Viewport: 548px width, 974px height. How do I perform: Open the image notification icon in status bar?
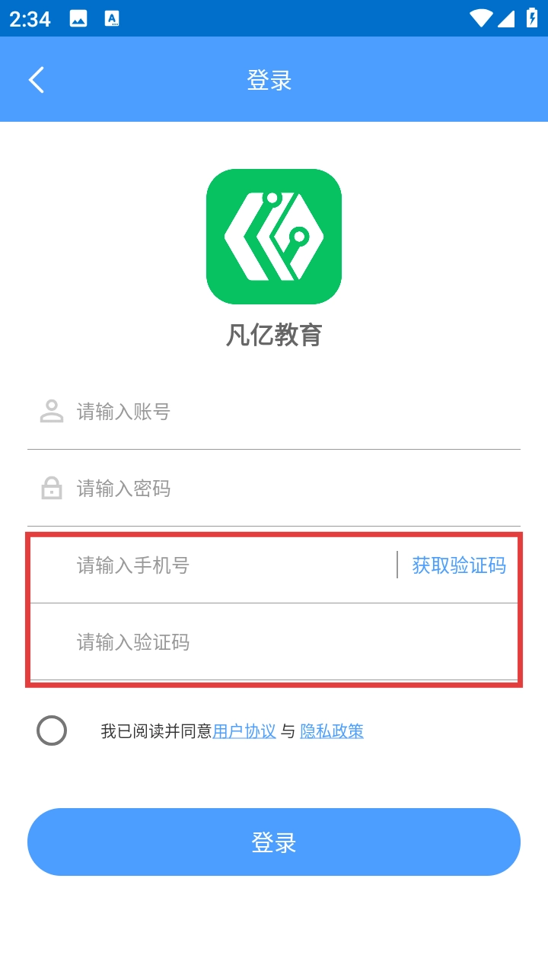[78, 19]
